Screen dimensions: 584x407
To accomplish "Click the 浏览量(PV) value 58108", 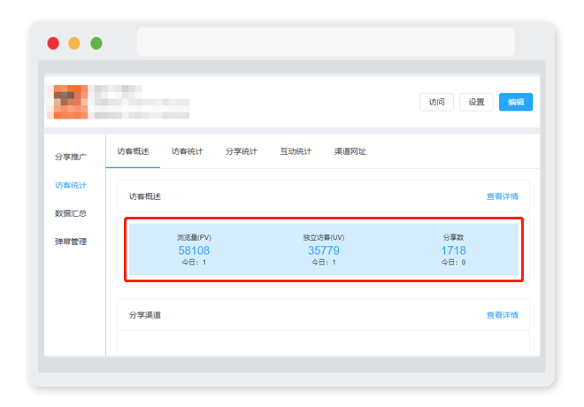I will (194, 250).
